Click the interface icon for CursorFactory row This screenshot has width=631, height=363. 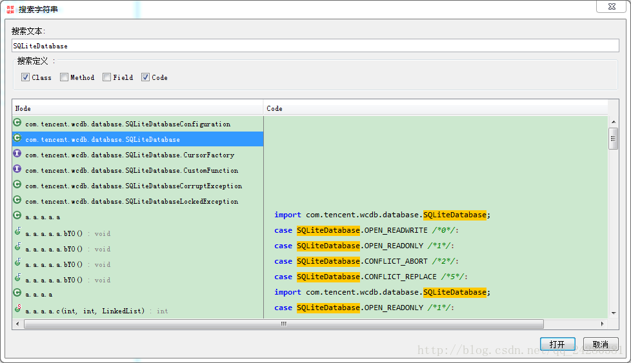point(17,153)
